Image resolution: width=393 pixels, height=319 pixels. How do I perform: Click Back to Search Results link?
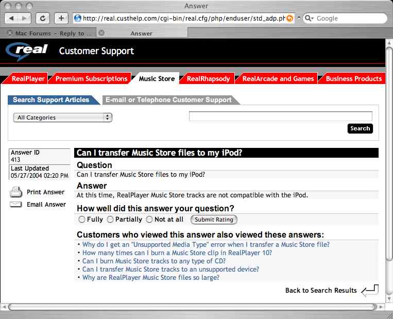(321, 291)
